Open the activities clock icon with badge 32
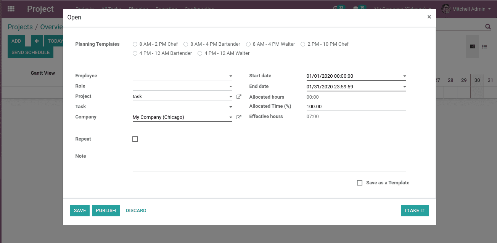 click(x=336, y=9)
